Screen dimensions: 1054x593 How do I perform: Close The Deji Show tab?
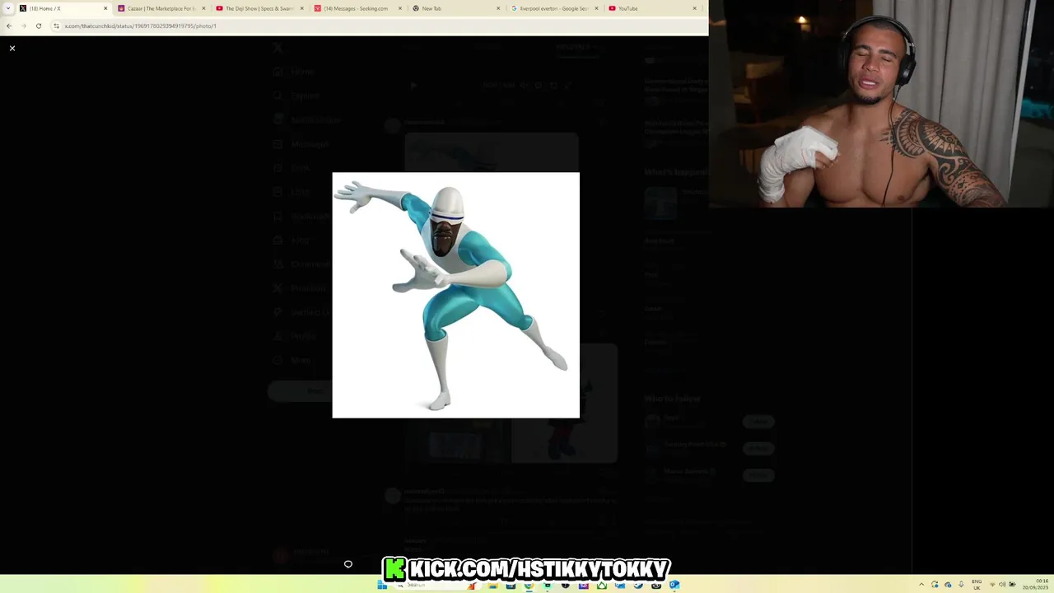pos(301,8)
